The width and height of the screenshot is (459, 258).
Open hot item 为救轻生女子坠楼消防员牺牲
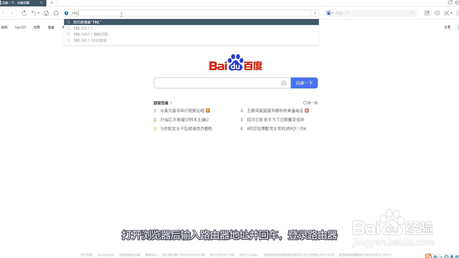(x=186, y=129)
